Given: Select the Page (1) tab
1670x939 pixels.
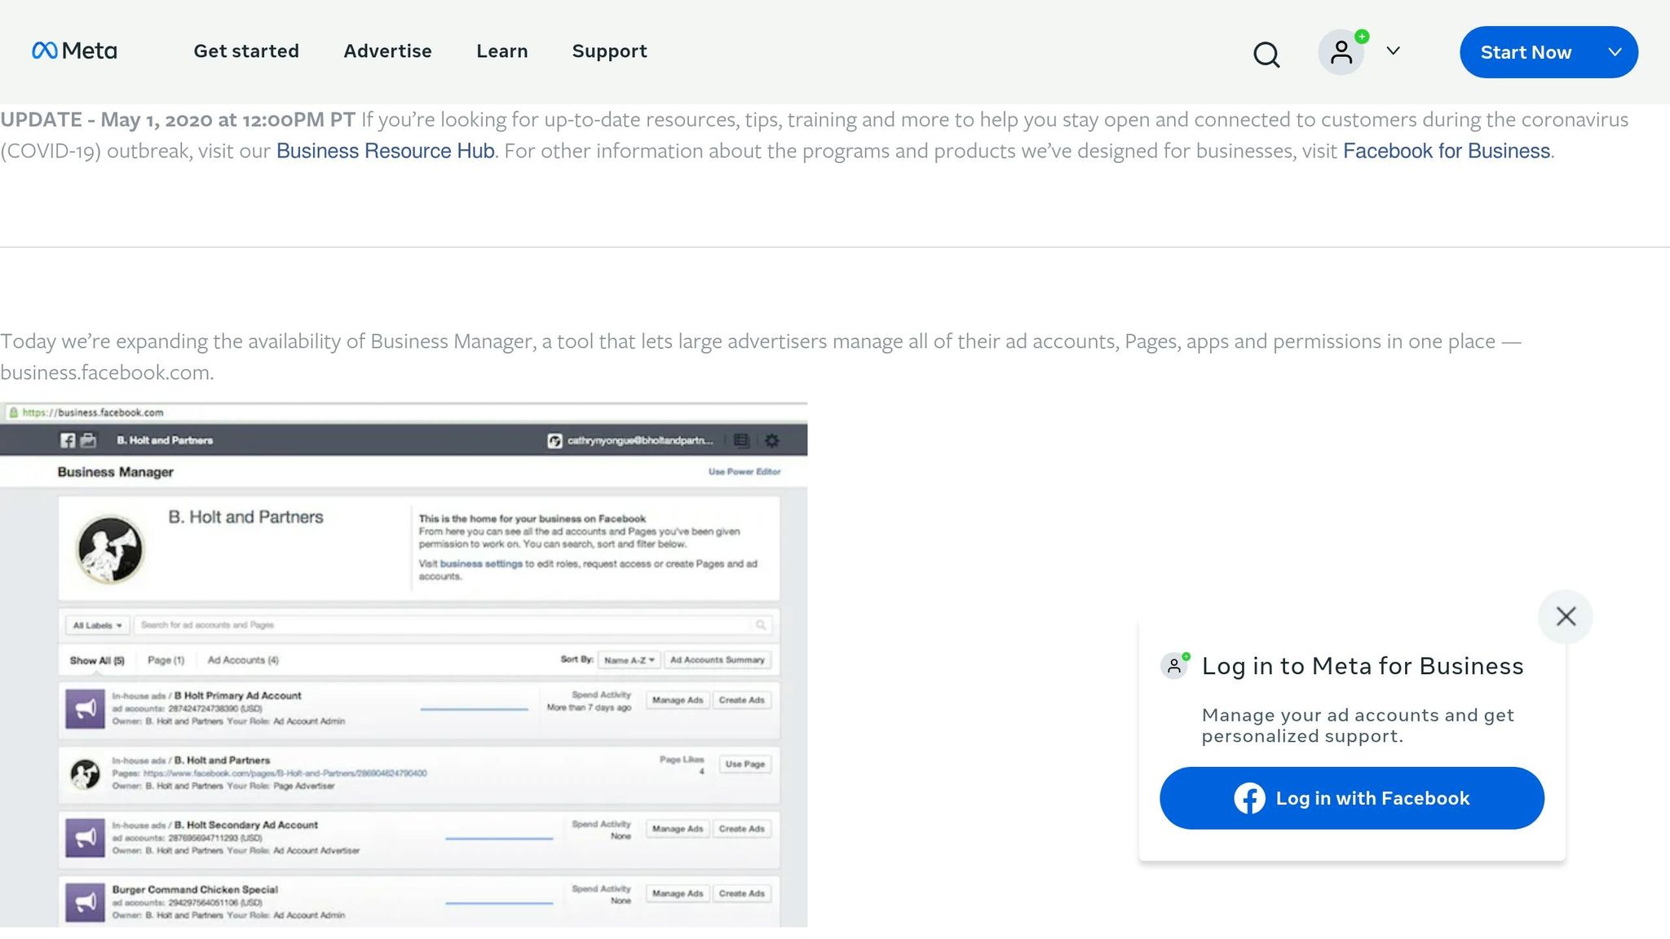Looking at the screenshot, I should click(x=166, y=660).
